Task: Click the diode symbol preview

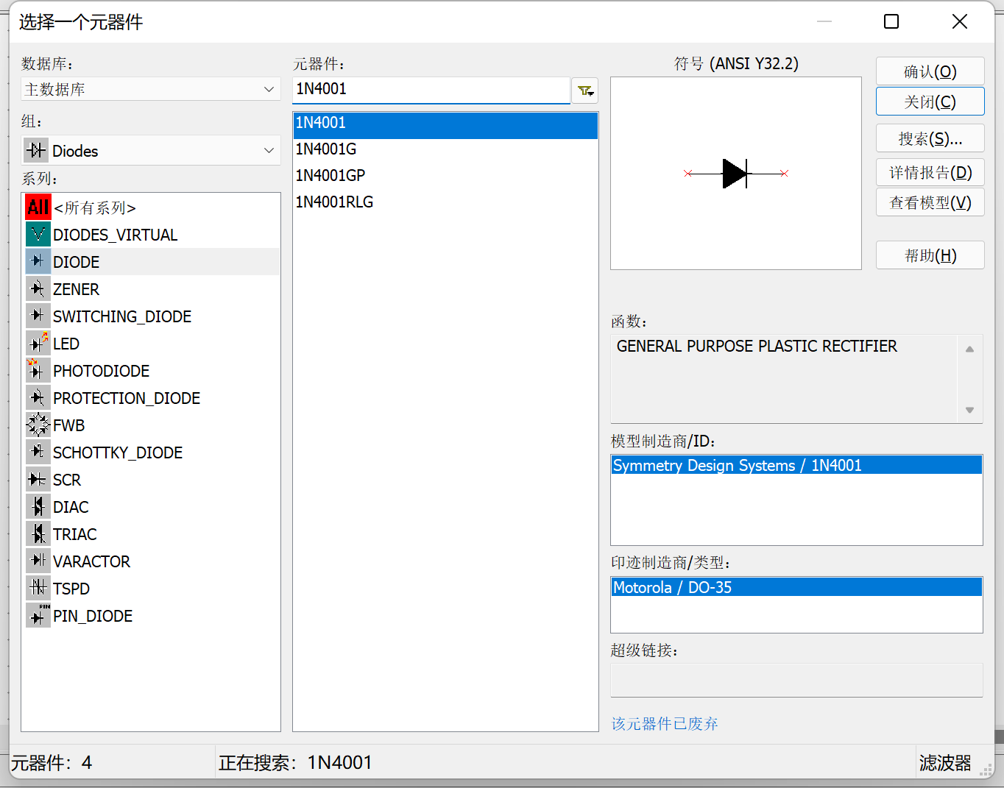Action: click(x=736, y=174)
